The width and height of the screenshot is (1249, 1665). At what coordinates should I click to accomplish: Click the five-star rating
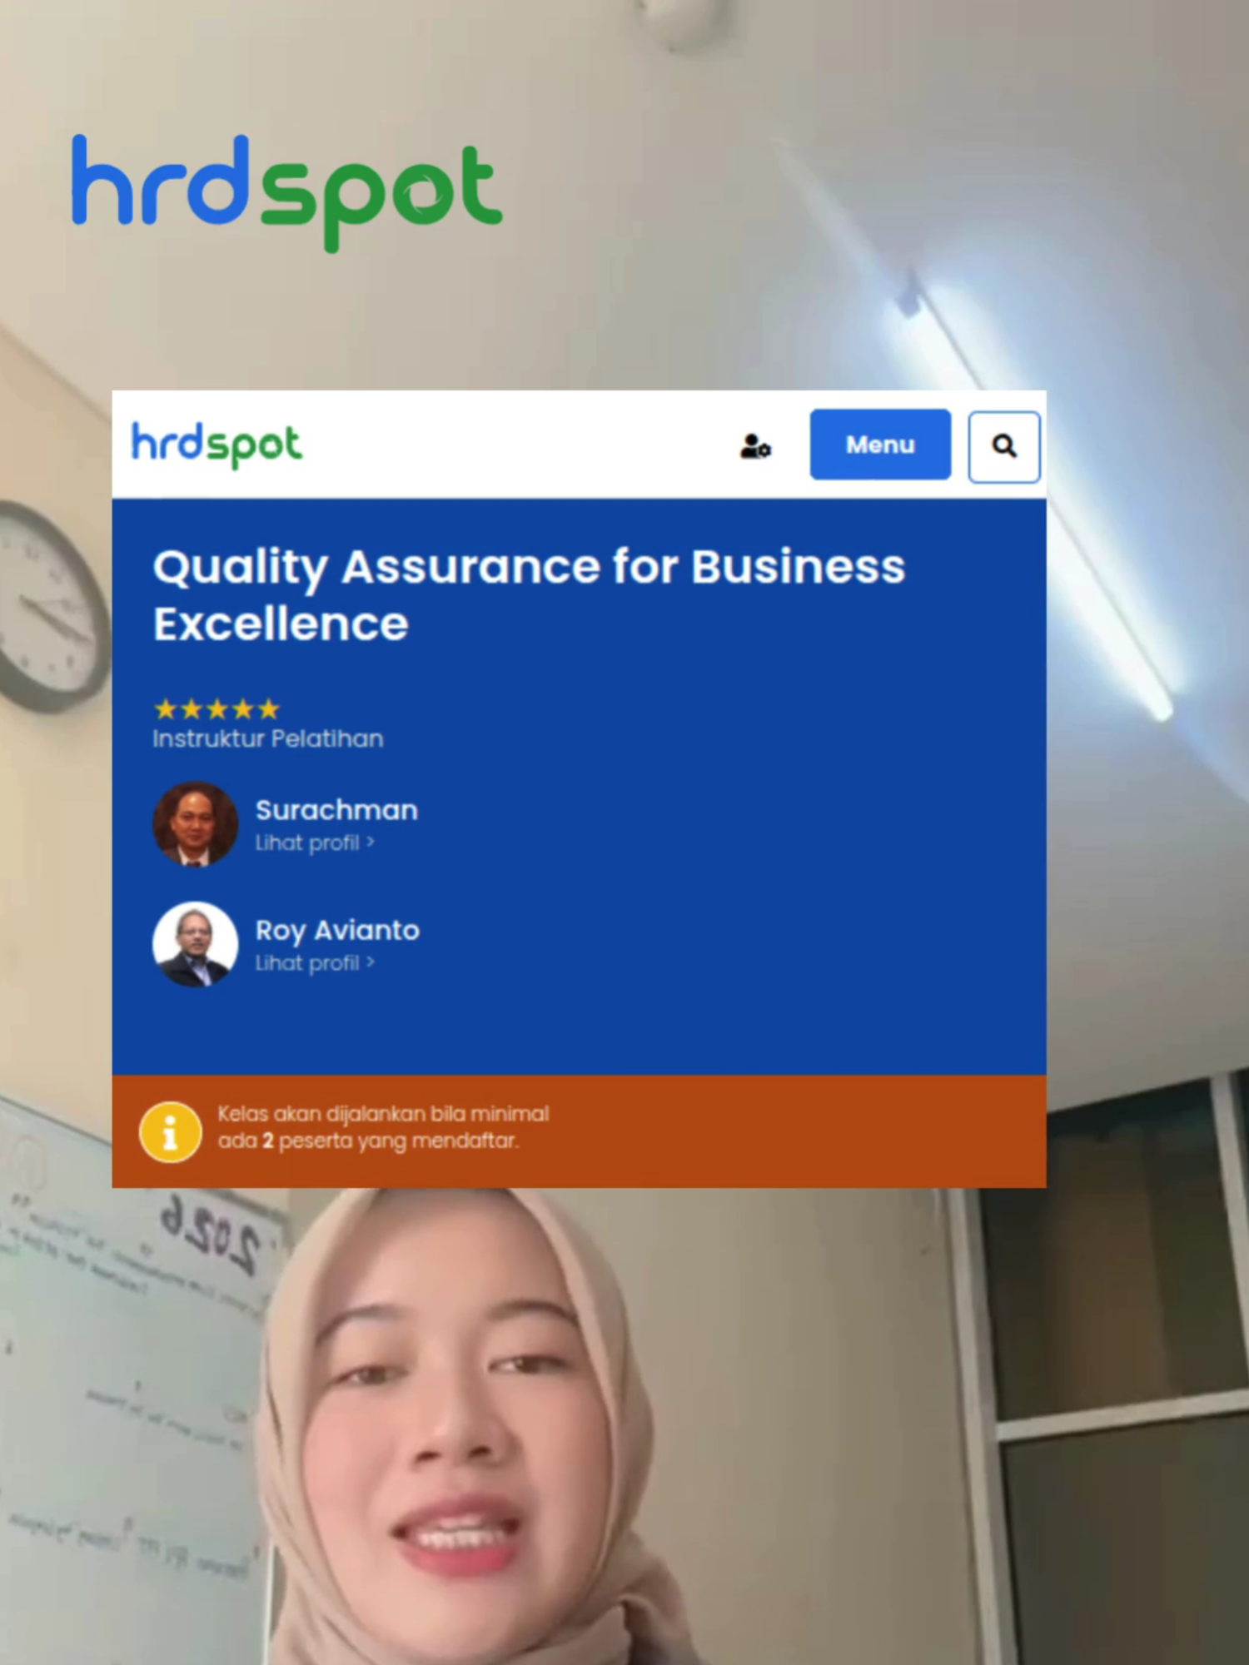(x=216, y=709)
